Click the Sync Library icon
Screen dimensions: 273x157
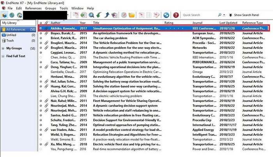(167, 15)
